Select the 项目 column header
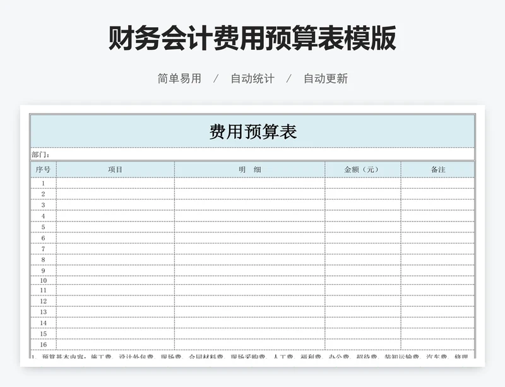 click(x=116, y=169)
